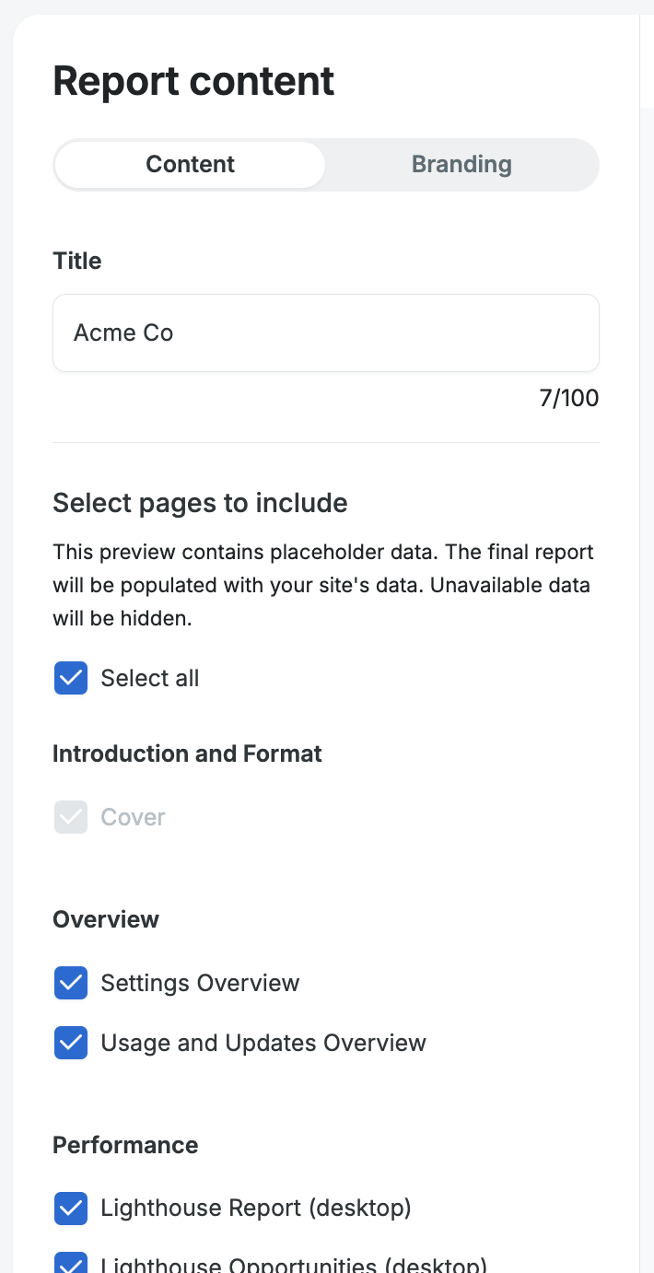Click the Settings Overview label text
Screen dimensions: 654x1273
[200, 983]
